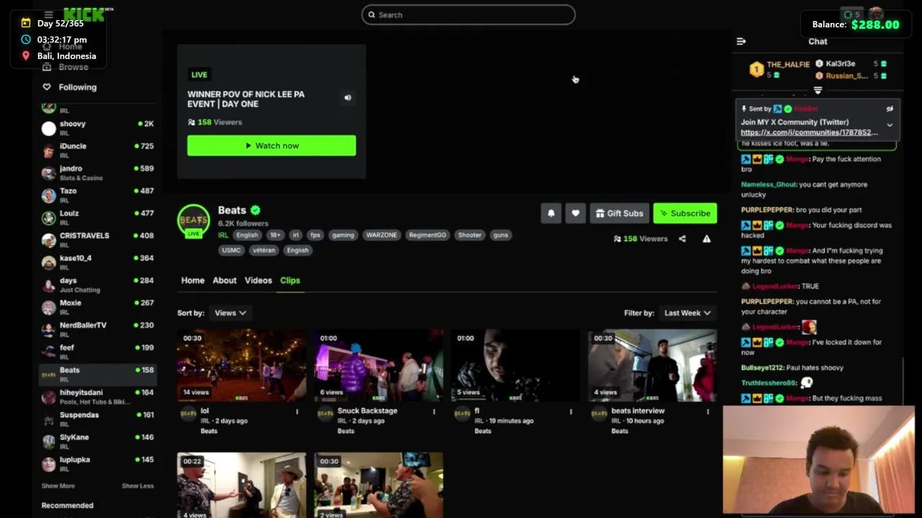This screenshot has height=518, width=922.
Task: Open the Sort by Views dropdown
Action: (x=230, y=313)
